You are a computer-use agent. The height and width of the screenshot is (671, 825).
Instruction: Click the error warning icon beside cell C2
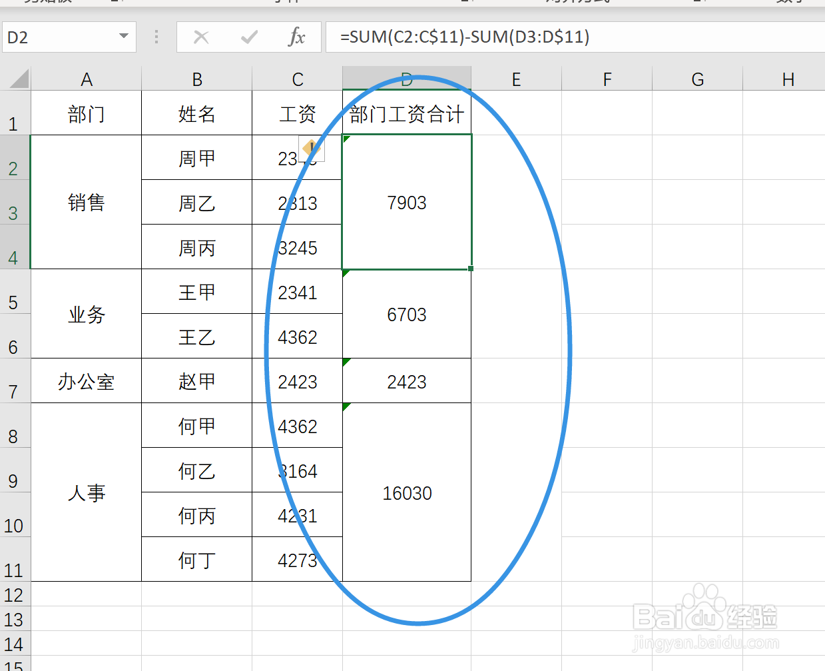(x=310, y=149)
